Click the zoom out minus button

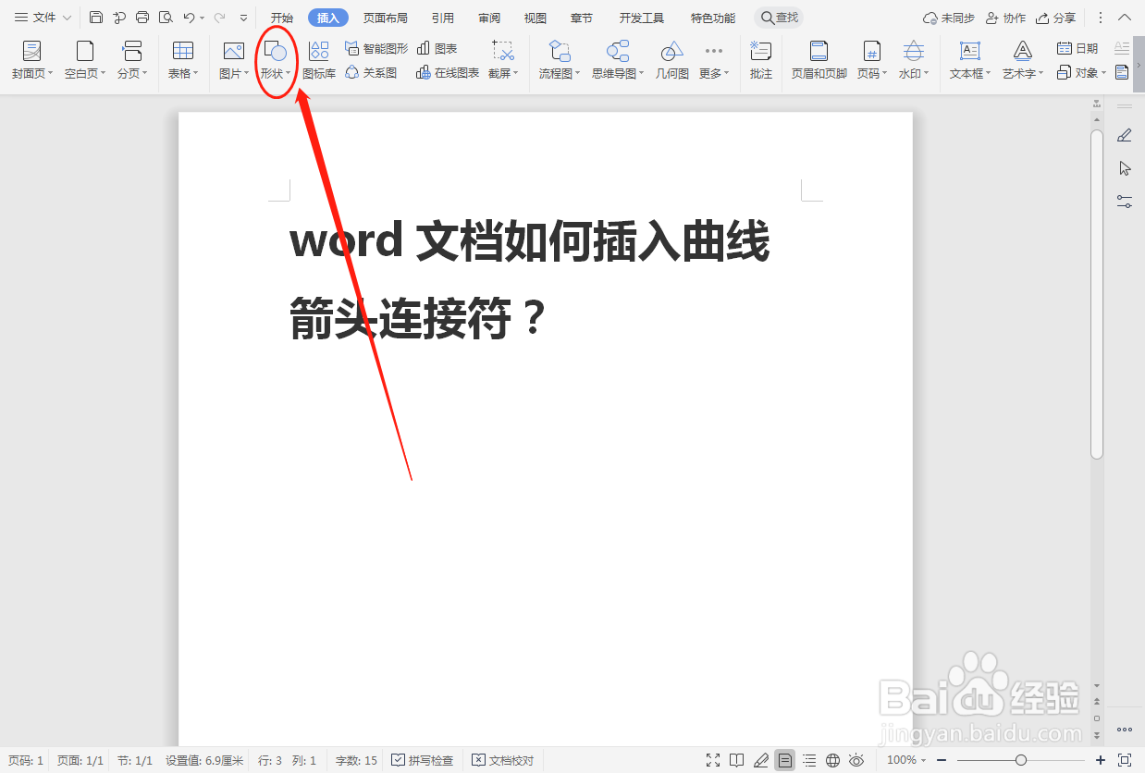[942, 760]
